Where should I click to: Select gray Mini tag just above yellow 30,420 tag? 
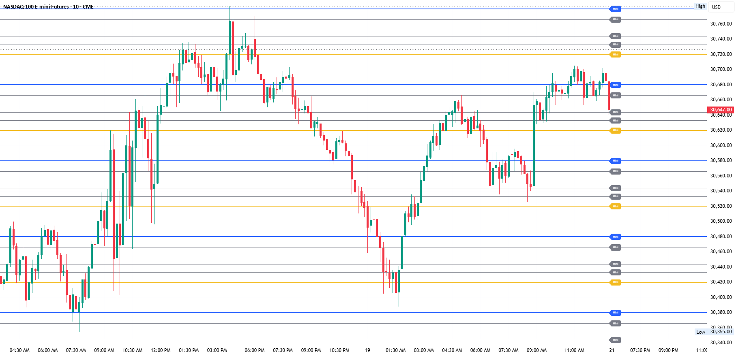(615, 273)
